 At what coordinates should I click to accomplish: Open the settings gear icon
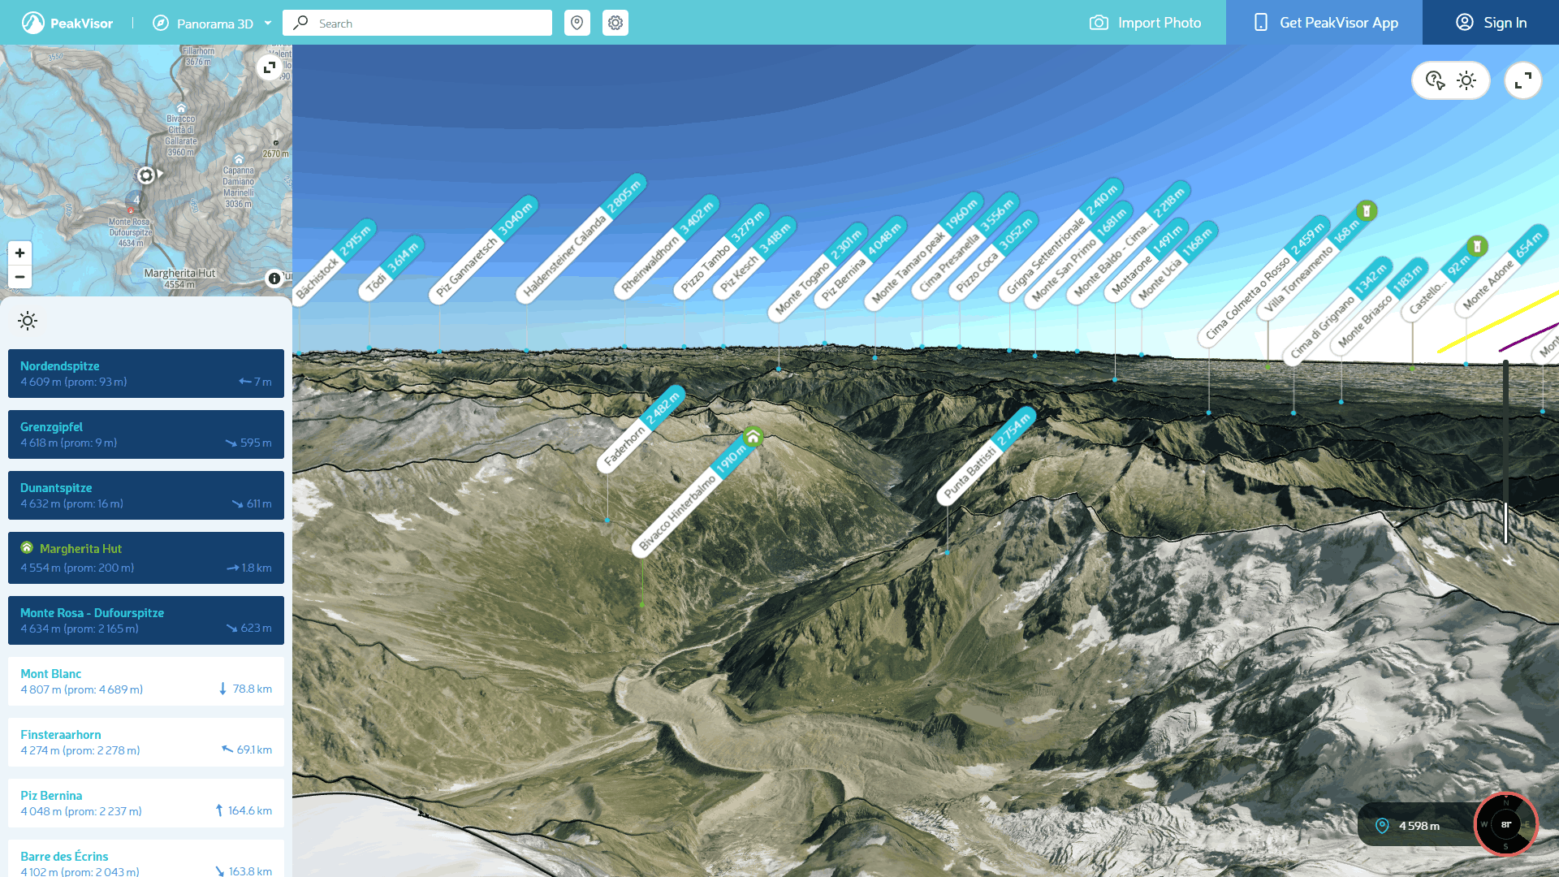[x=615, y=21]
